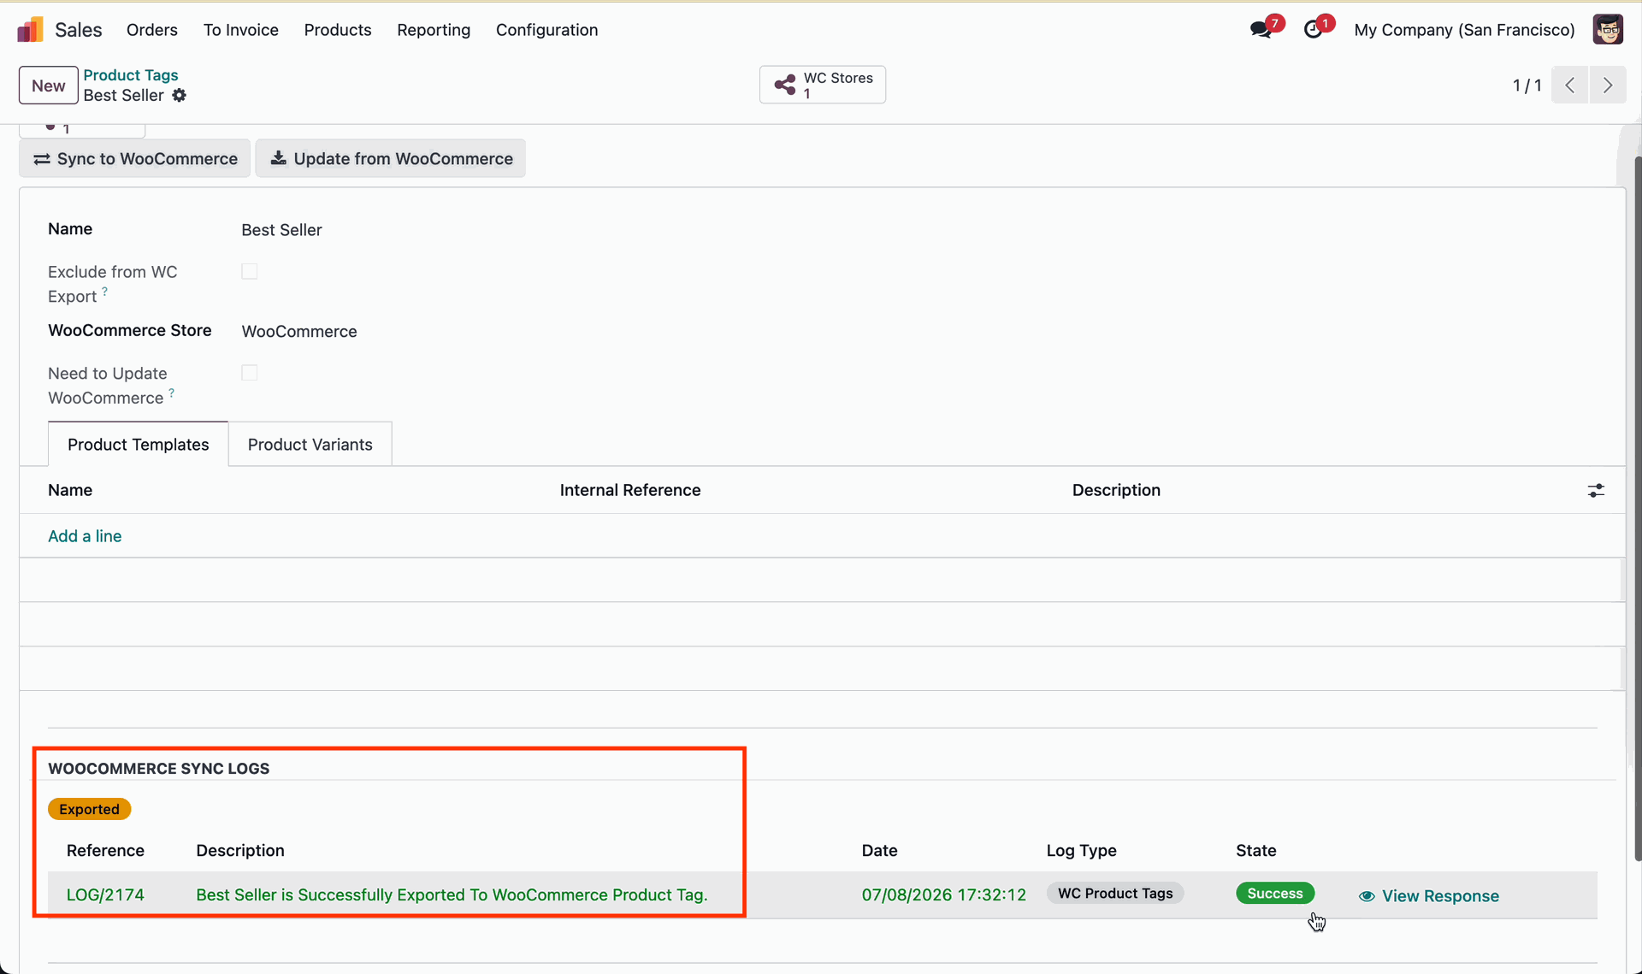Open the activities clock icon
This screenshot has height=974, width=1642.
(x=1314, y=30)
